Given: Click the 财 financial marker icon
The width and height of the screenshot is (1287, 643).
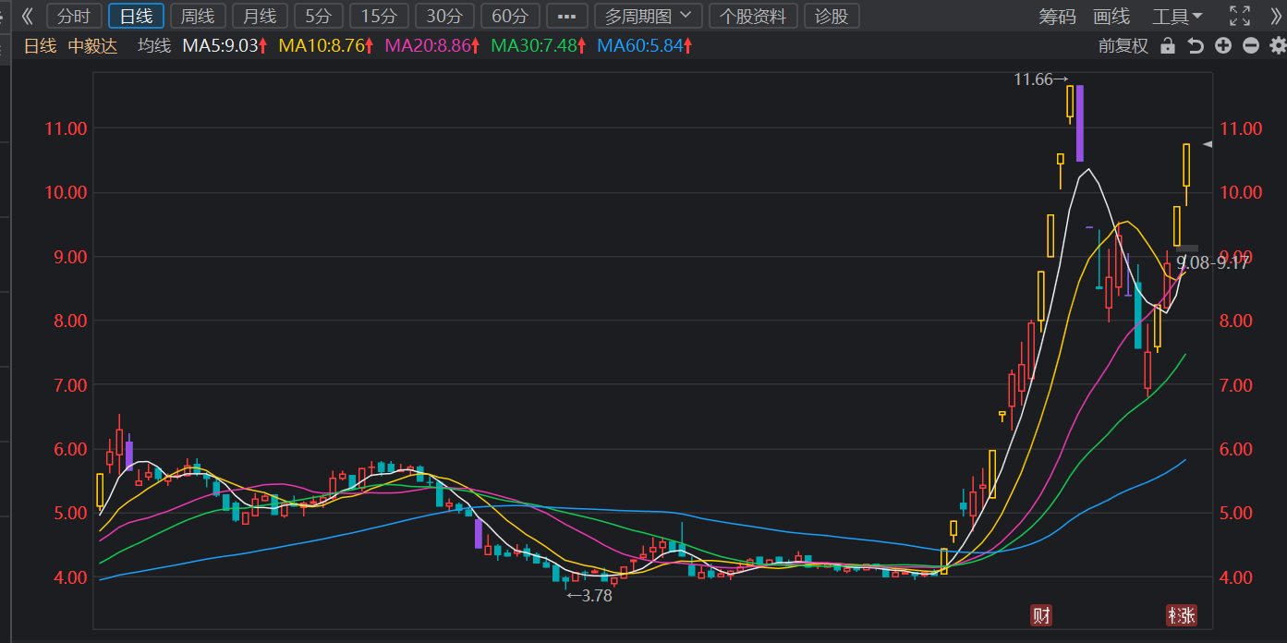Looking at the screenshot, I should click(1042, 615).
